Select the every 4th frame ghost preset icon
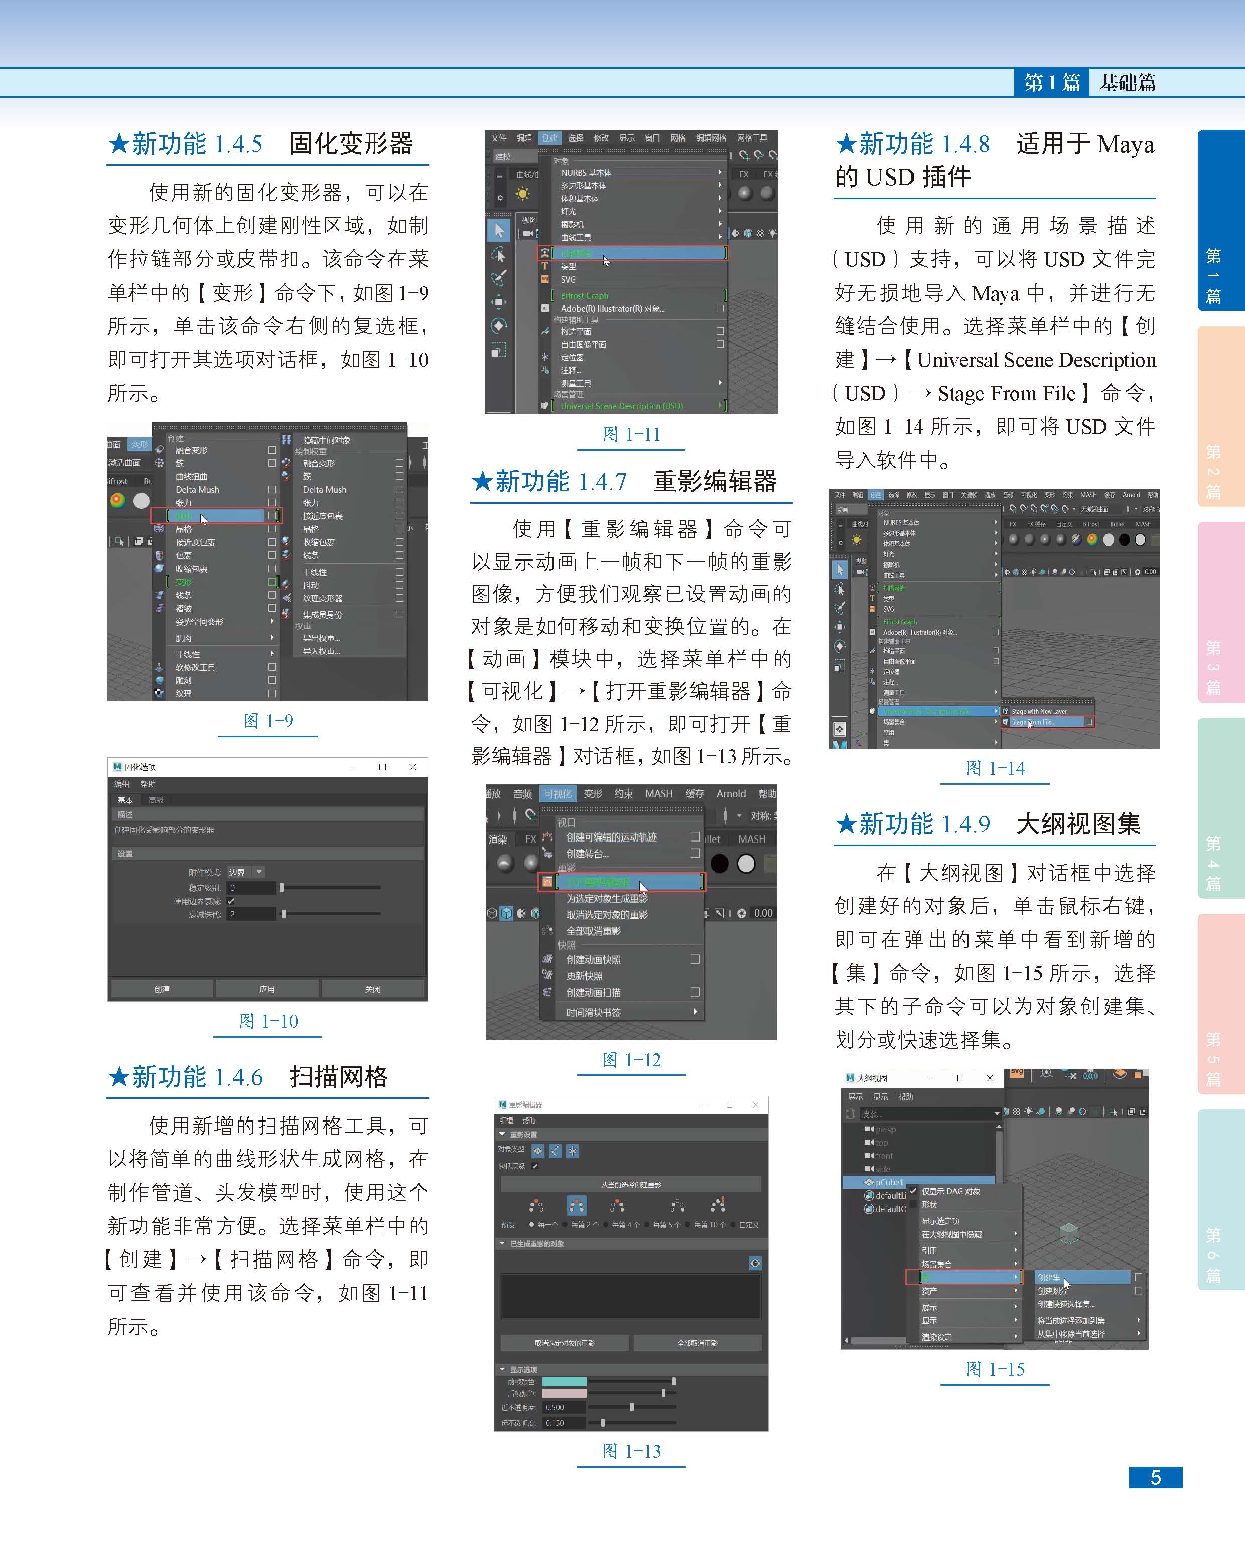The height and width of the screenshot is (1541, 1245). click(617, 1206)
